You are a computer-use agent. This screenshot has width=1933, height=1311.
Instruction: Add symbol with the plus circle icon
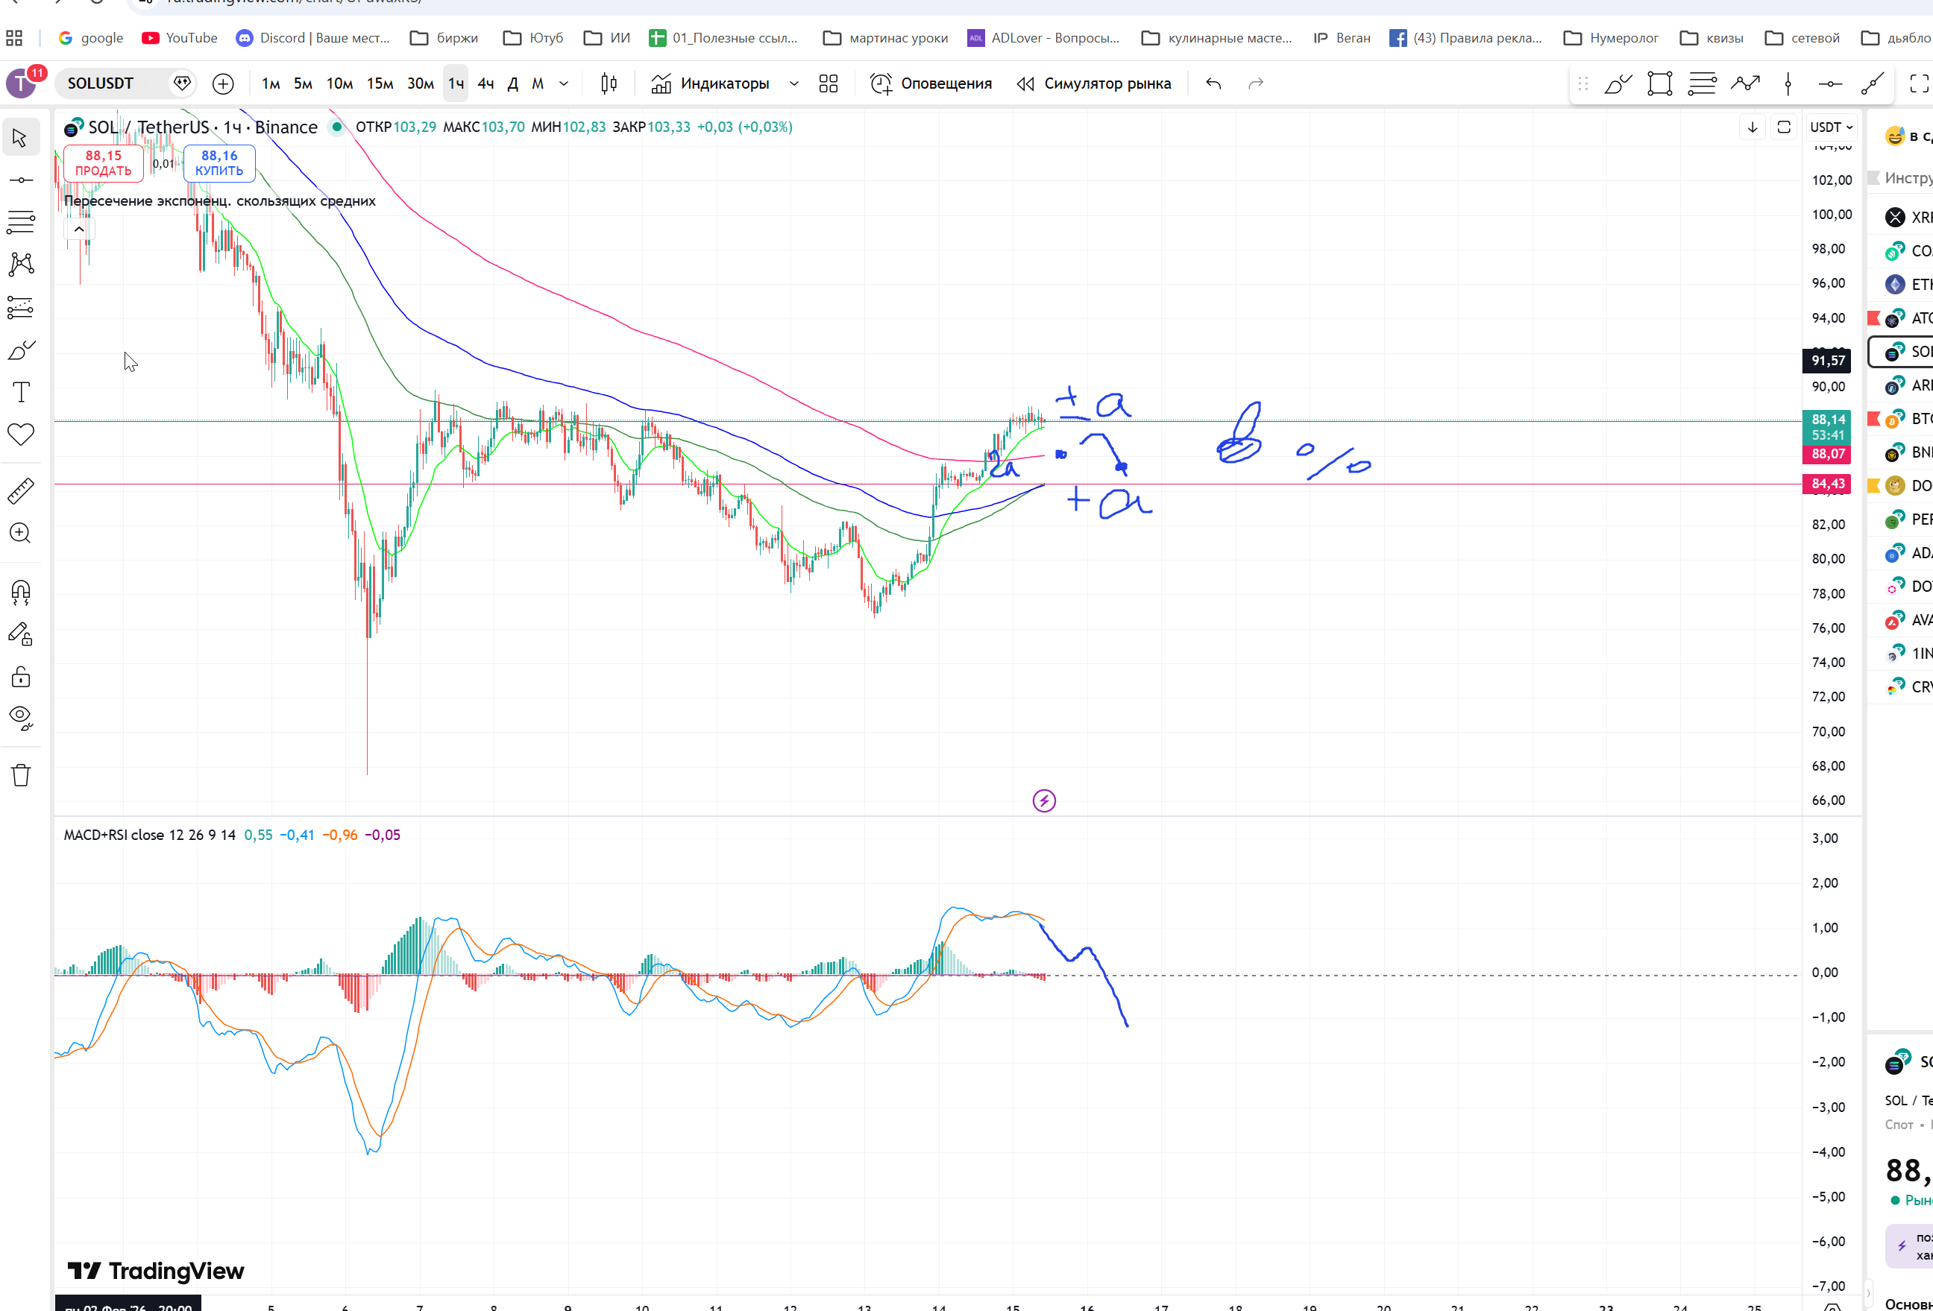click(223, 83)
